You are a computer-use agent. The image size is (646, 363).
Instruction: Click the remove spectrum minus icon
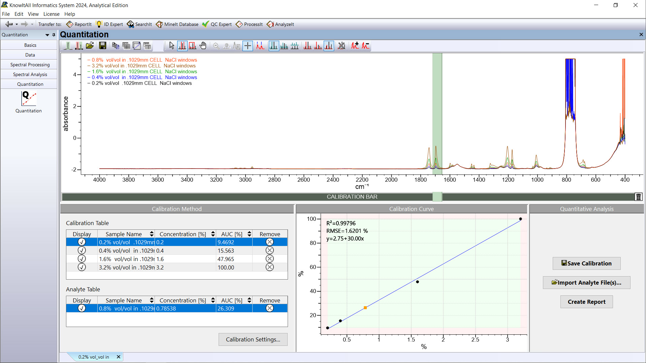[365, 46]
